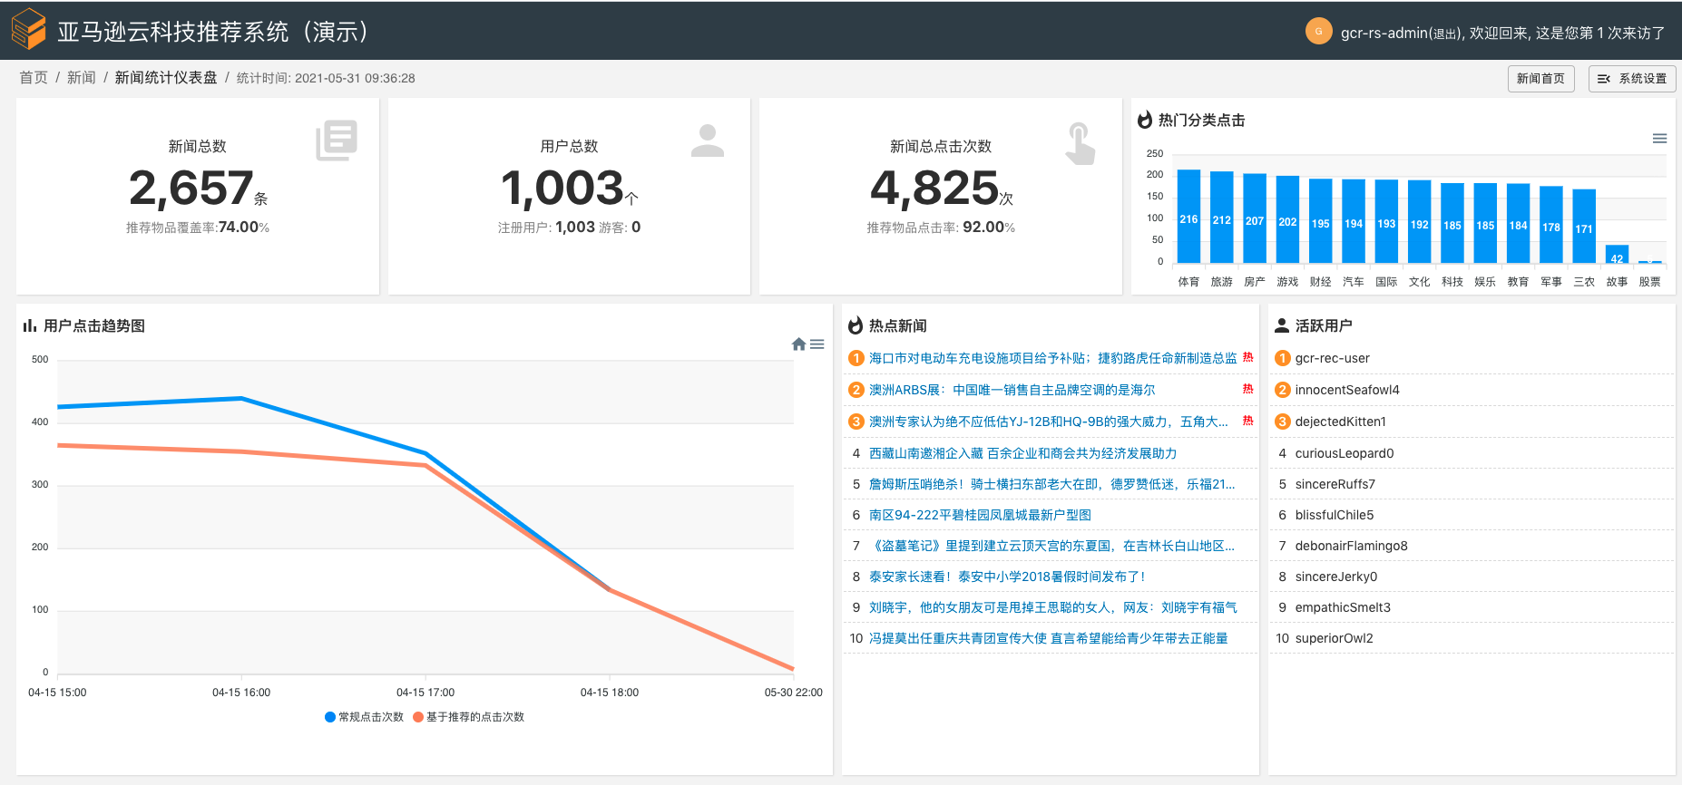This screenshot has height=785, width=1682.
Task: Click the 退出 logout link
Action: [1446, 34]
